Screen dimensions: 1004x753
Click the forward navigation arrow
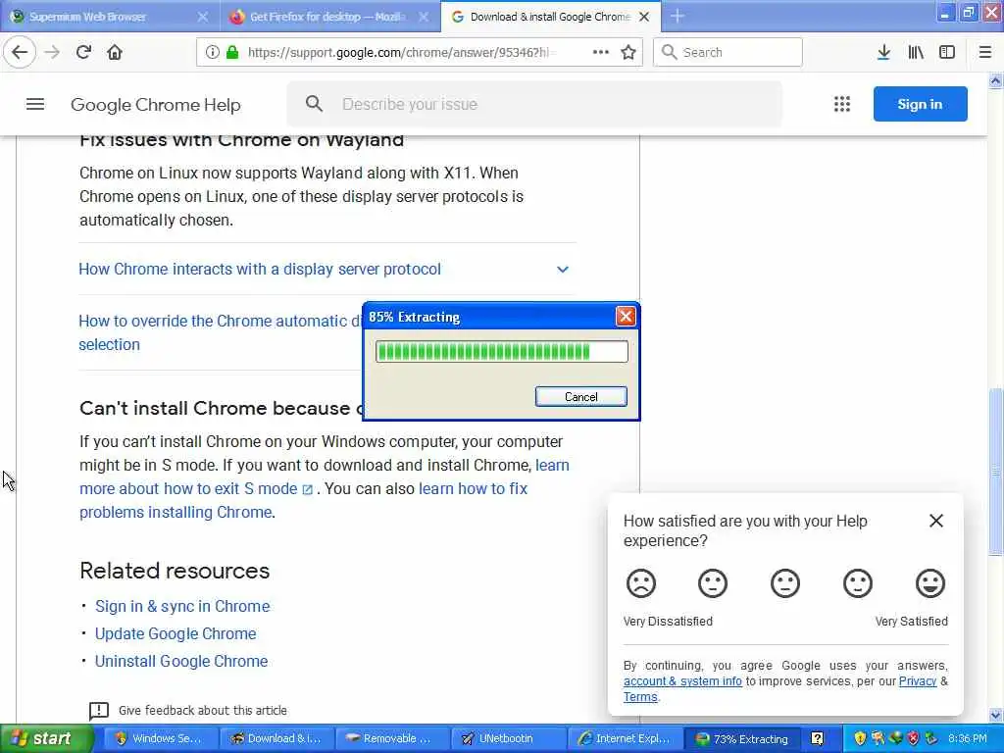(52, 52)
